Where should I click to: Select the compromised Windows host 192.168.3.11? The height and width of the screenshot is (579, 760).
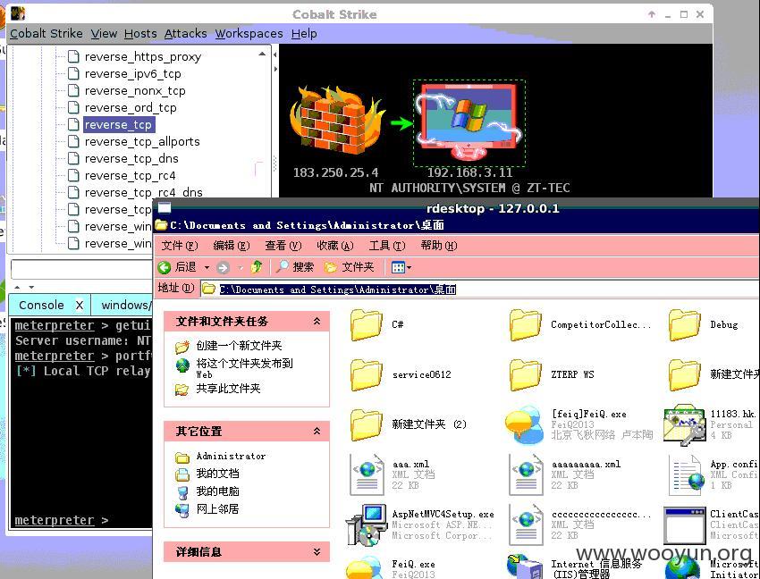coord(469,122)
